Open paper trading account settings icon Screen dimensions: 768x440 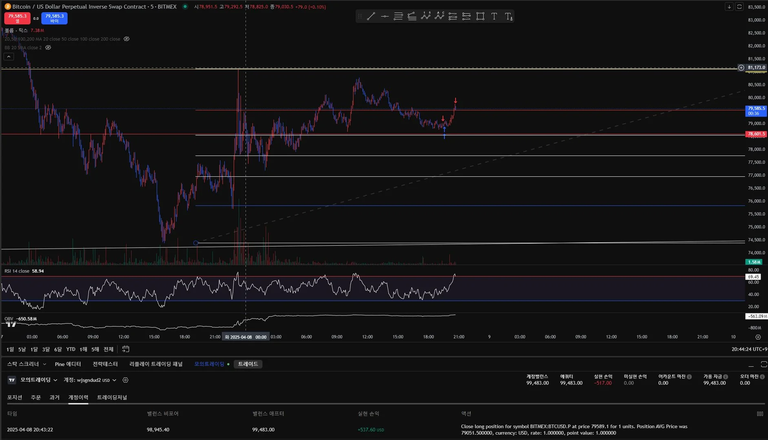click(126, 380)
